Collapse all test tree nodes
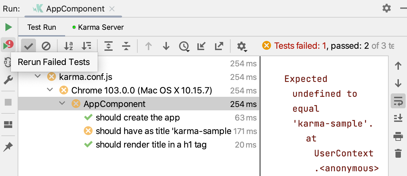 [x=126, y=46]
